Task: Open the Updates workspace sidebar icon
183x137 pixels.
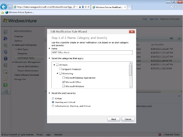Action: (5, 45)
